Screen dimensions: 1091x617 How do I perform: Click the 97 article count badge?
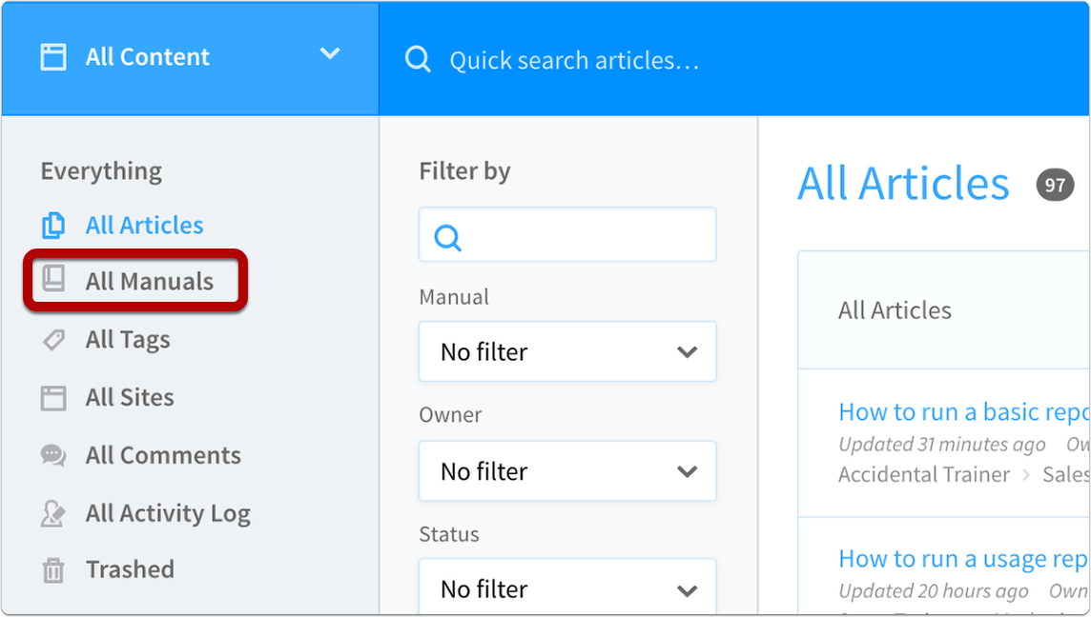point(1055,185)
